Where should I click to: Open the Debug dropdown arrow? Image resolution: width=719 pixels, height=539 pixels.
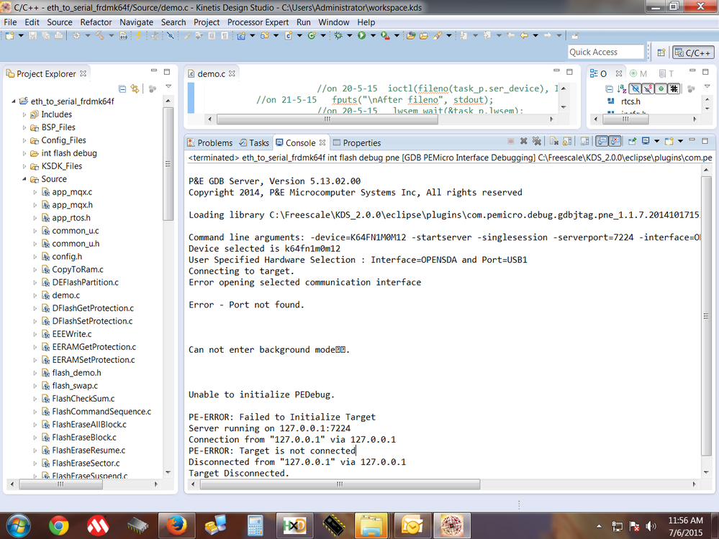[x=349, y=36]
